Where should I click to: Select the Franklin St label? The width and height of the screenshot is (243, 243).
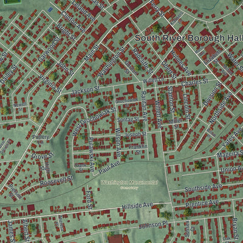coord(138,149)
